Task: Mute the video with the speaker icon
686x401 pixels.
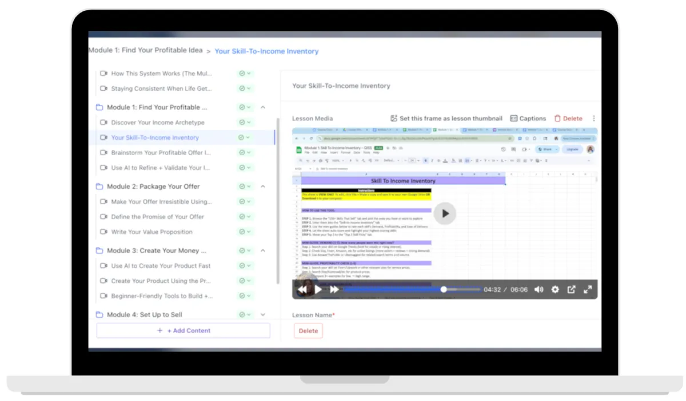Action: [x=539, y=290]
